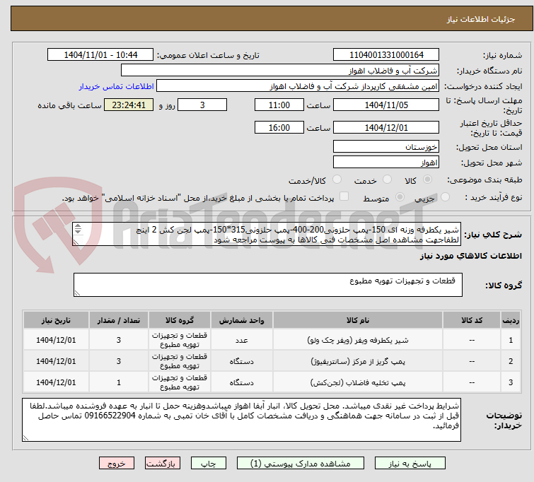The image size is (534, 482).
Task: Select the کالا radio button
Action: 427,180
